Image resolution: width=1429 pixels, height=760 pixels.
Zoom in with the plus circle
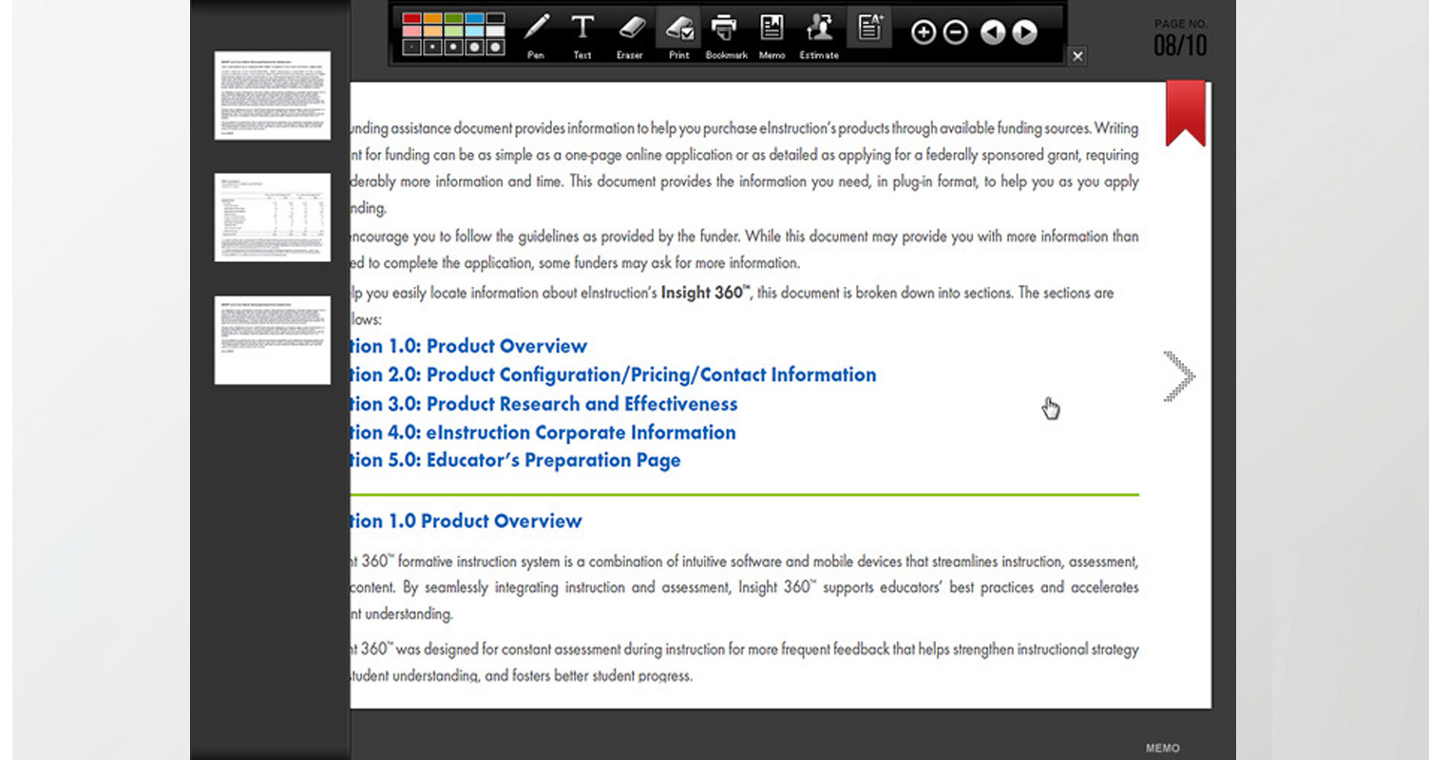[924, 32]
